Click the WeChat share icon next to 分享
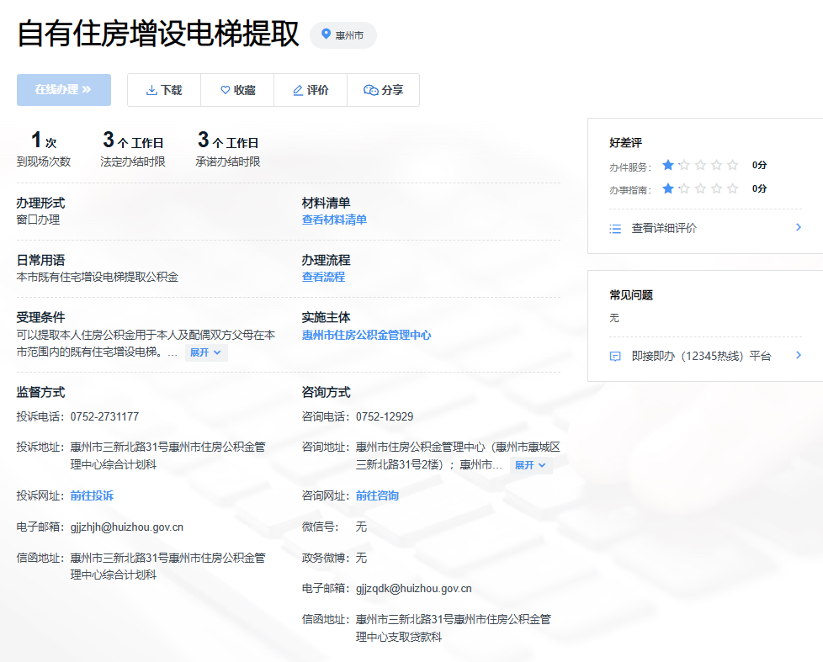823x662 pixels. (x=370, y=90)
